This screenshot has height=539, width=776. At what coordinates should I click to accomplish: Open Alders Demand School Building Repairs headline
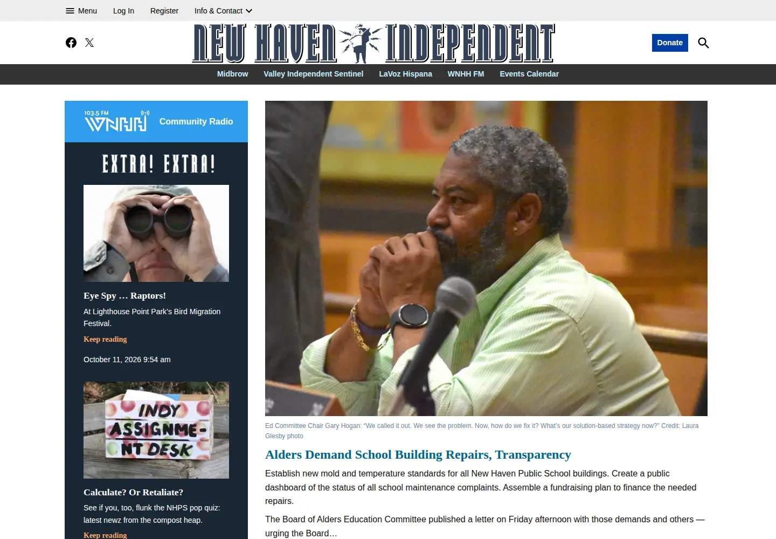click(x=418, y=454)
